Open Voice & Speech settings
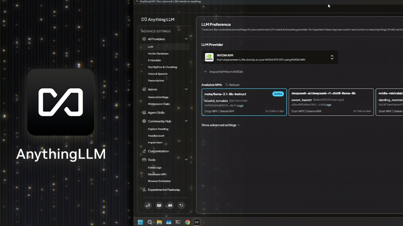 [157, 74]
